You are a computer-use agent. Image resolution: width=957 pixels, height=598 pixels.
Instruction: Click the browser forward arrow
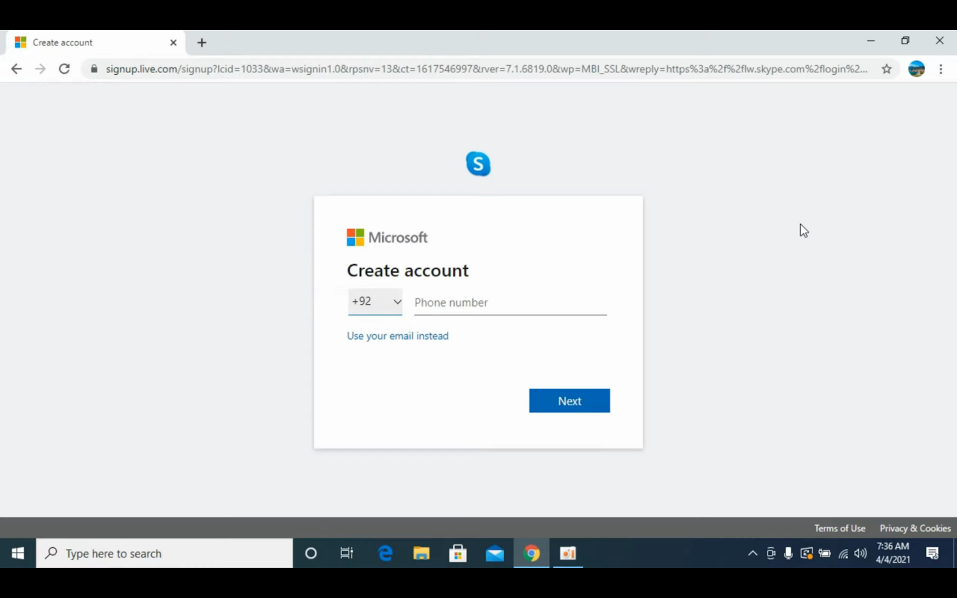[x=40, y=69]
